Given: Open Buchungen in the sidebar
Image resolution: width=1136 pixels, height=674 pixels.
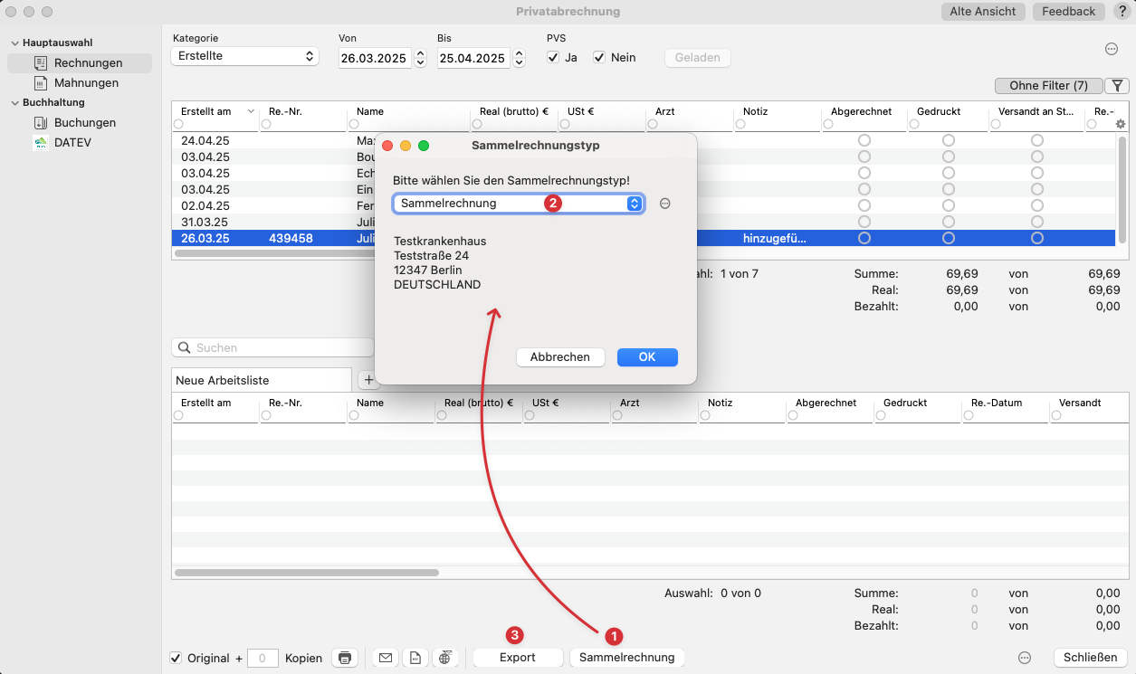Looking at the screenshot, I should [x=85, y=123].
